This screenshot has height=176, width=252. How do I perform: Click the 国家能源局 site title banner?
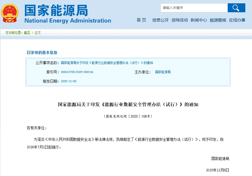67,14
